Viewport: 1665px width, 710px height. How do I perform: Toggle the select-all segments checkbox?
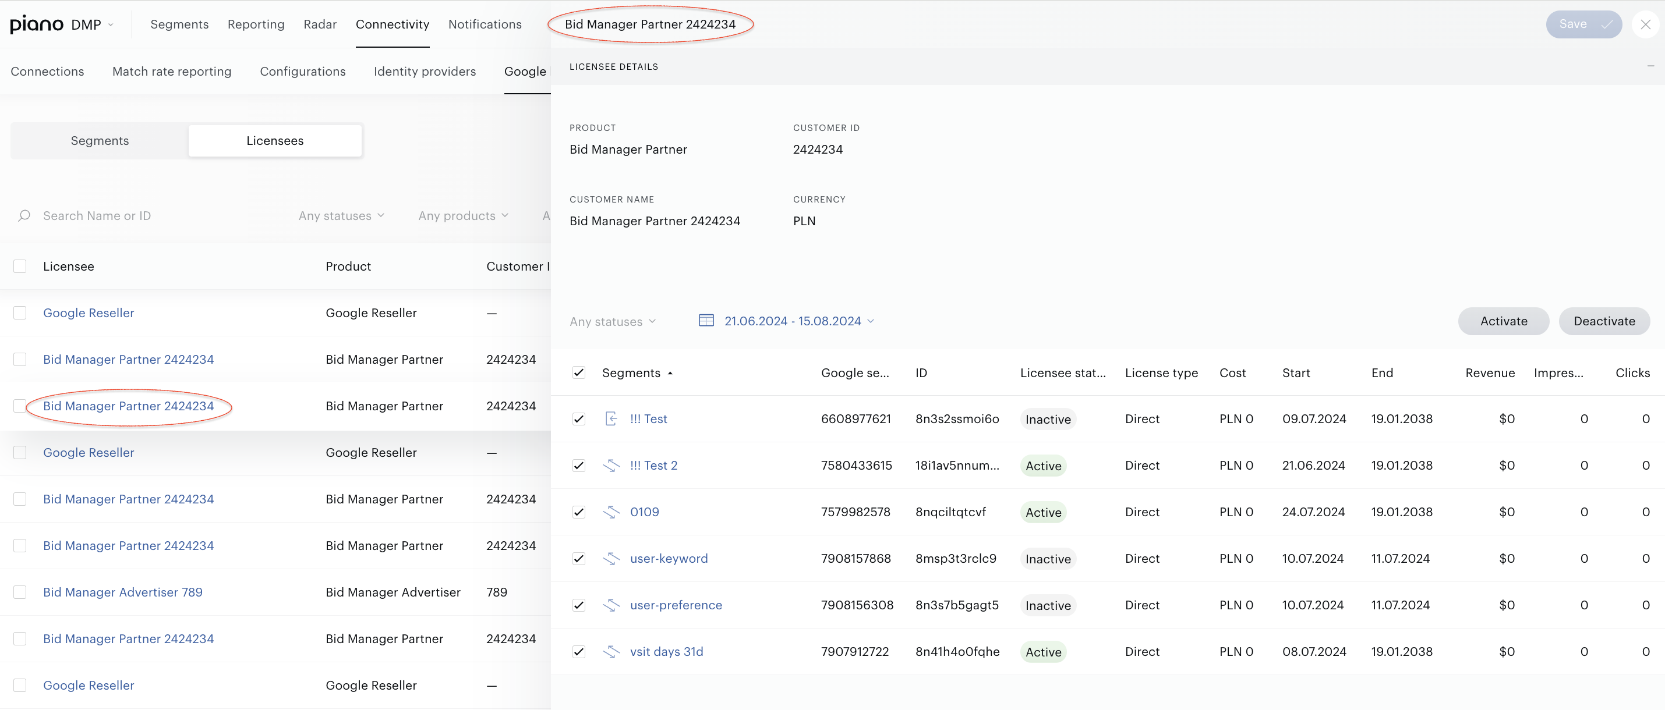coord(578,373)
